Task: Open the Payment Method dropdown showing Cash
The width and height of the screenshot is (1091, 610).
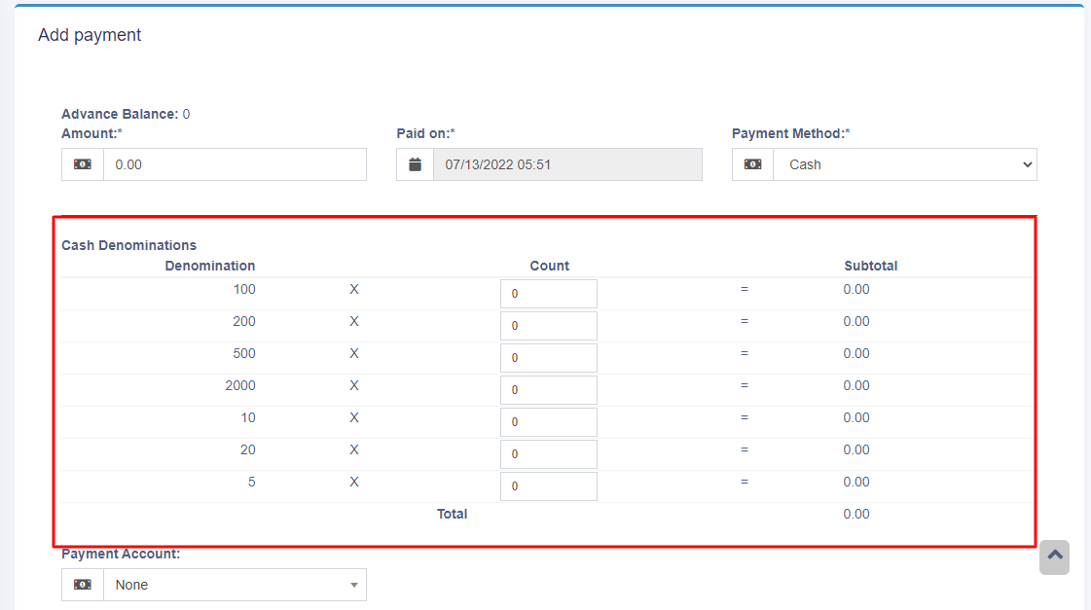Action: (905, 164)
